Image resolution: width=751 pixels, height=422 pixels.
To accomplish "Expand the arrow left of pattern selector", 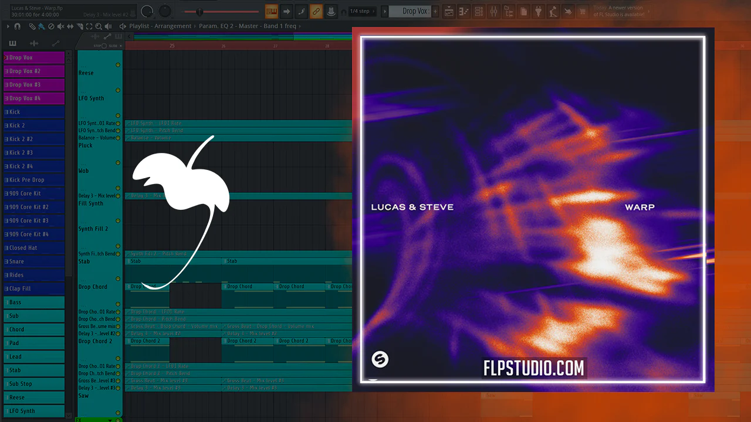I will (384, 11).
